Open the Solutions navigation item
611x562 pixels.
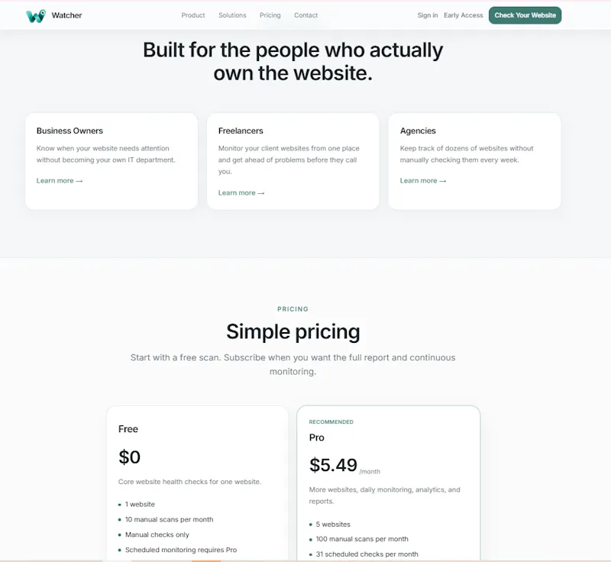tap(232, 15)
